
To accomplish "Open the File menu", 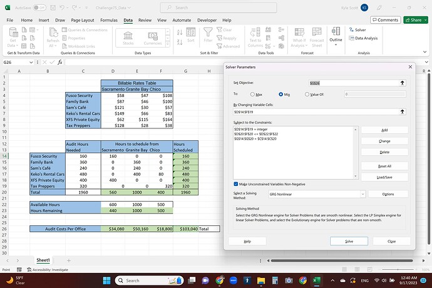I will tap(10, 20).
